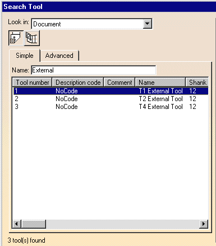Open the Look in dropdown arrow
216x246 pixels.
point(148,24)
